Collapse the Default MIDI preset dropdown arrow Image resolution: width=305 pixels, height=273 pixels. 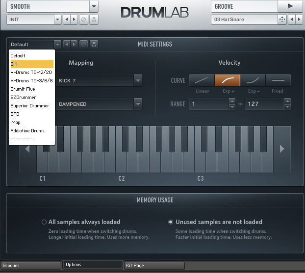(57, 44)
